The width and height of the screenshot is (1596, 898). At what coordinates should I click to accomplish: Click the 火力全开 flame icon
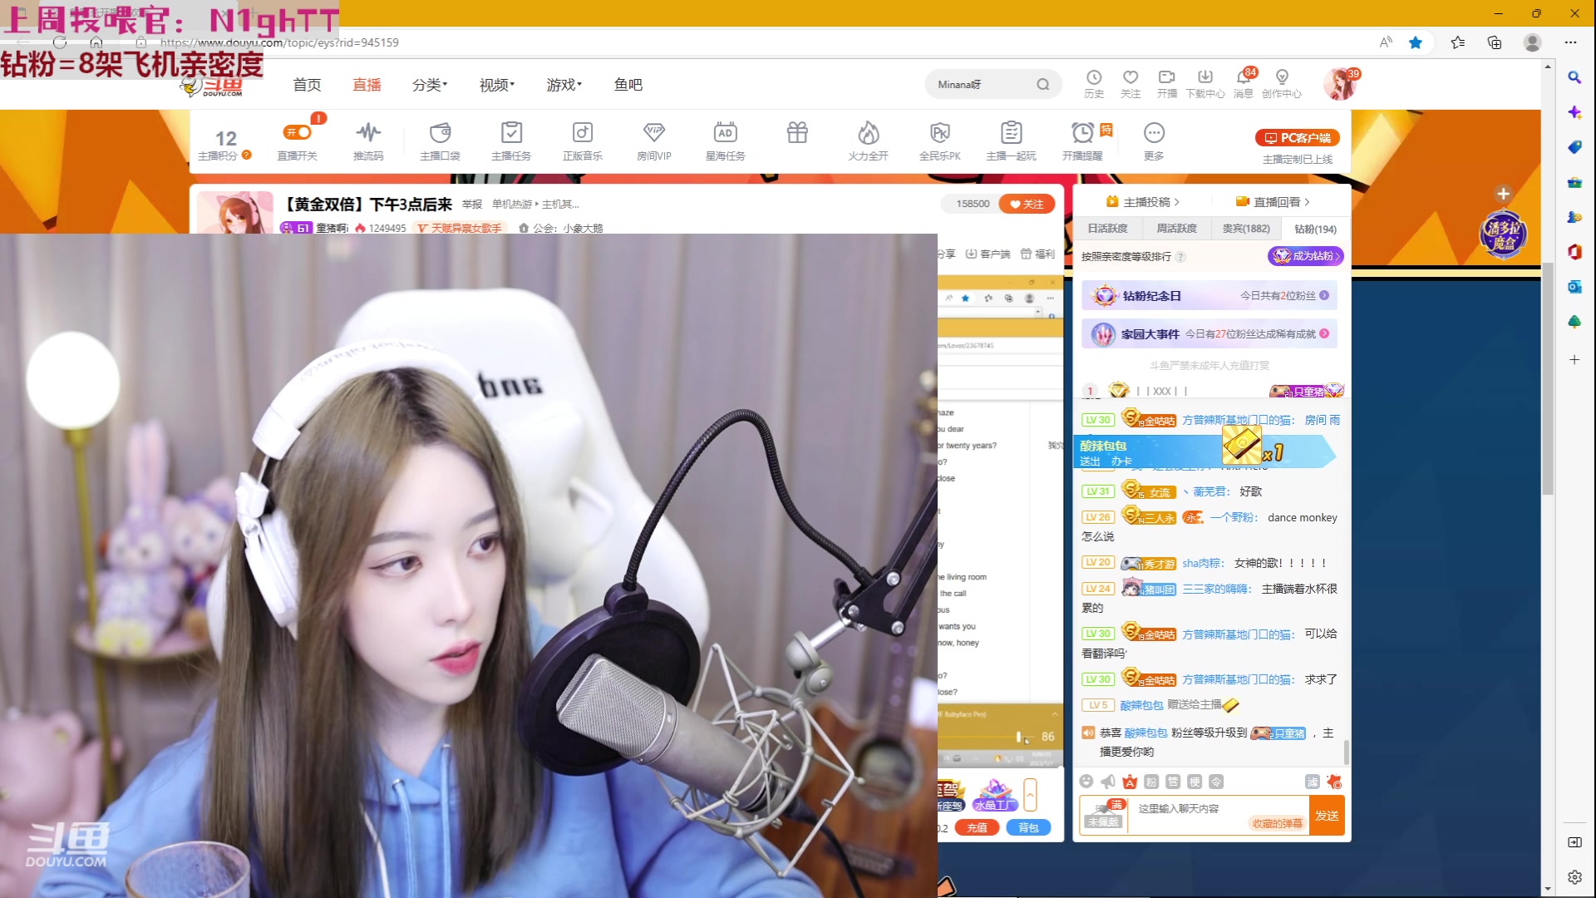(x=868, y=133)
